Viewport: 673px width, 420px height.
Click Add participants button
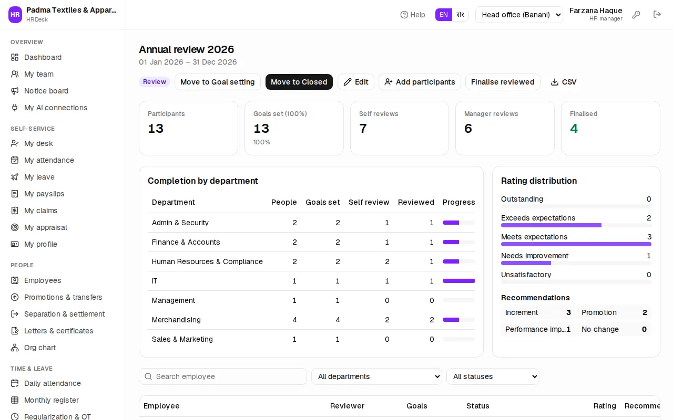click(x=420, y=82)
